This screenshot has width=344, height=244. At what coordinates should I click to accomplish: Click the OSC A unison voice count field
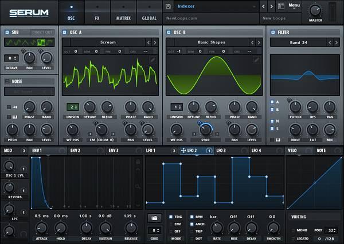tap(73, 107)
